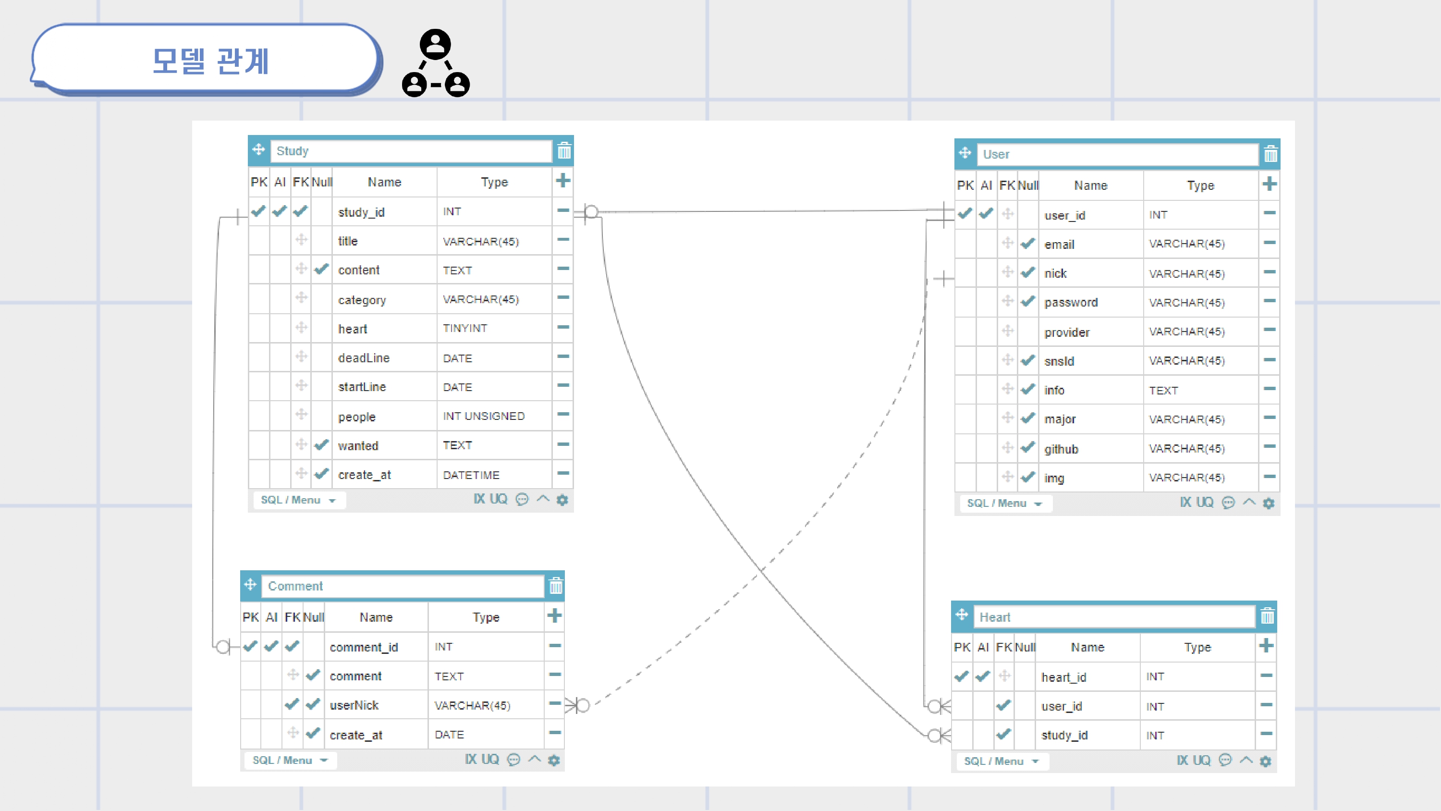This screenshot has width=1441, height=811.
Task: Click the Name column header in Heart table
Action: (x=1087, y=647)
